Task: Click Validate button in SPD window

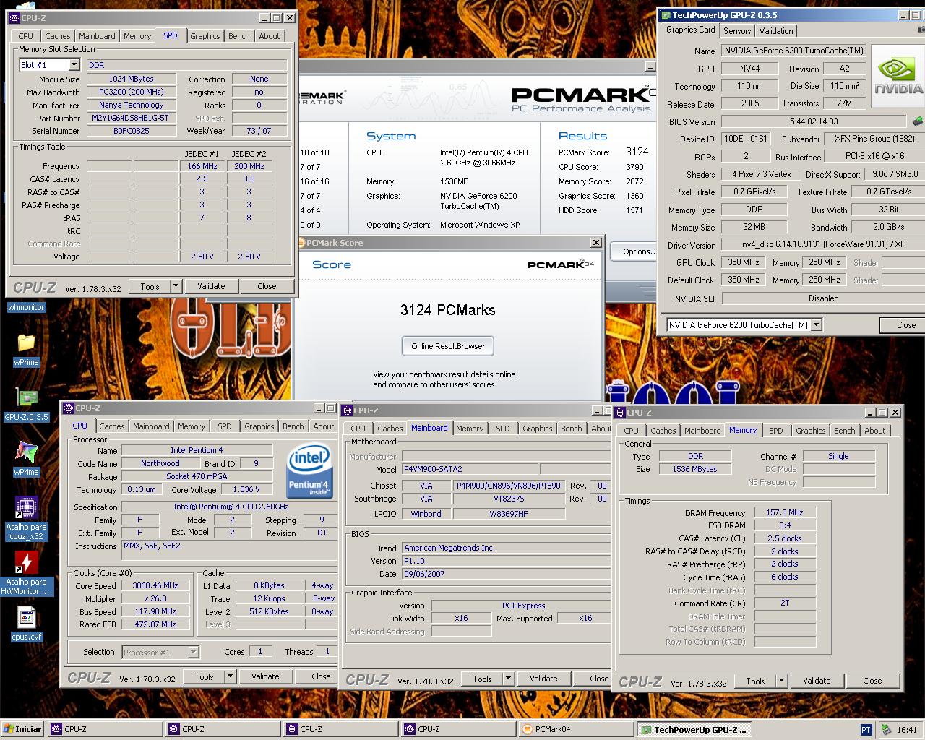Action: (x=211, y=286)
